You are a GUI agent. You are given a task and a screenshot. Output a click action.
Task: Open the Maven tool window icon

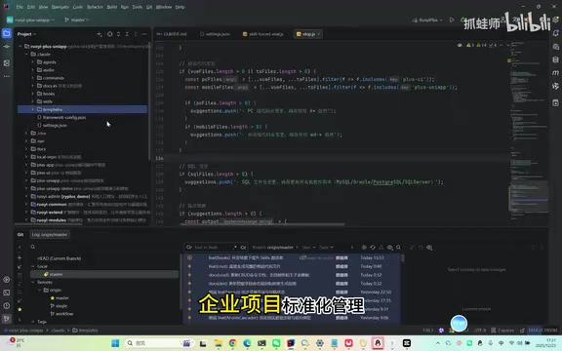tap(555, 73)
